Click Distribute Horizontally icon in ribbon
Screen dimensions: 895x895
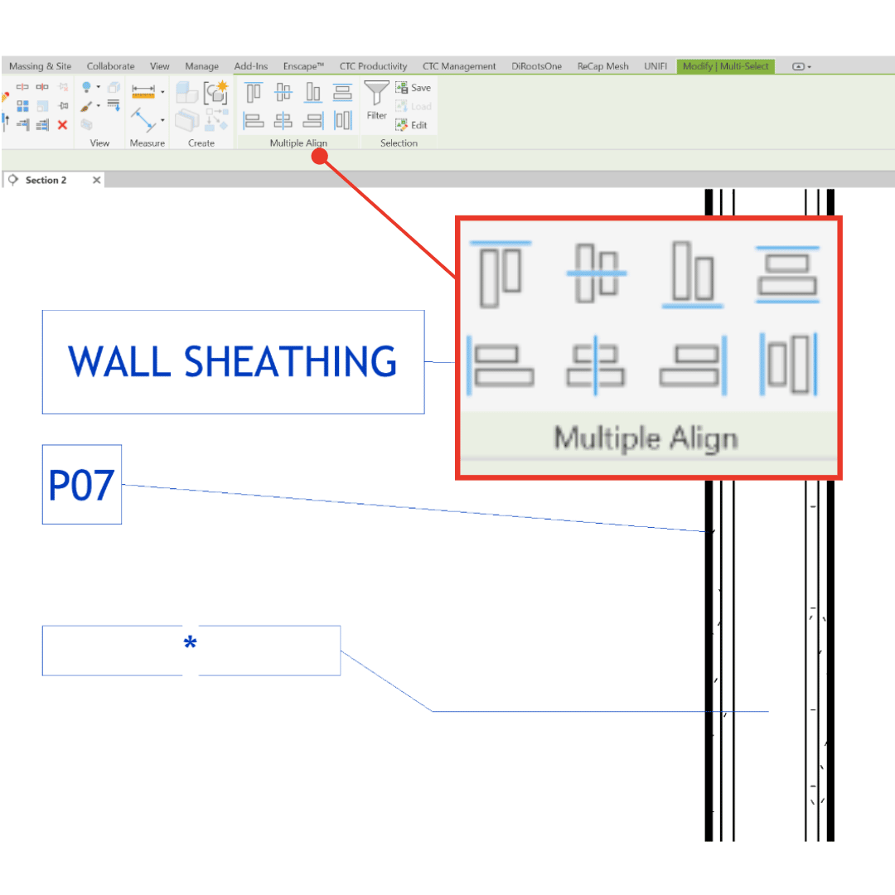(342, 121)
